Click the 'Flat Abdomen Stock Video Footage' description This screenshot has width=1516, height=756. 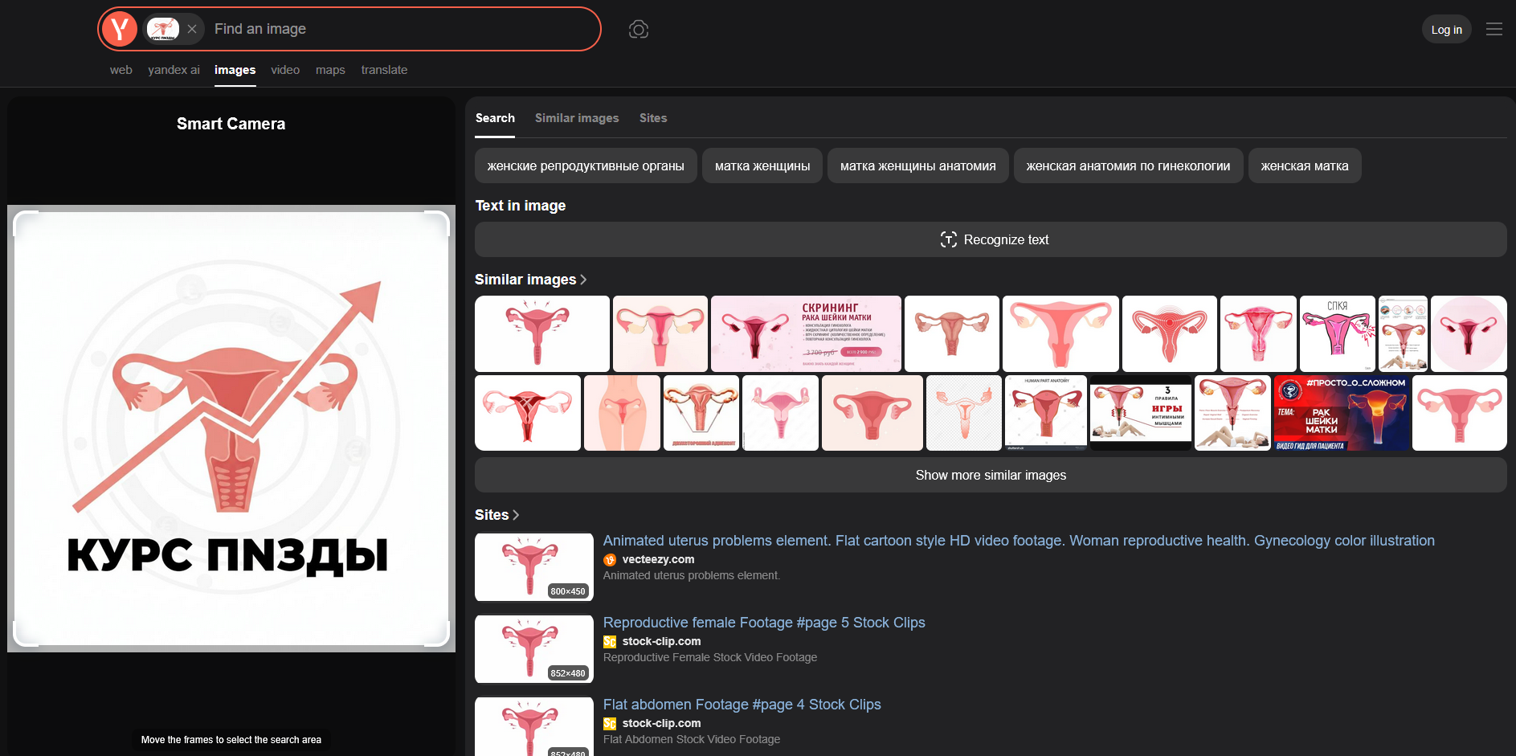[692, 740]
